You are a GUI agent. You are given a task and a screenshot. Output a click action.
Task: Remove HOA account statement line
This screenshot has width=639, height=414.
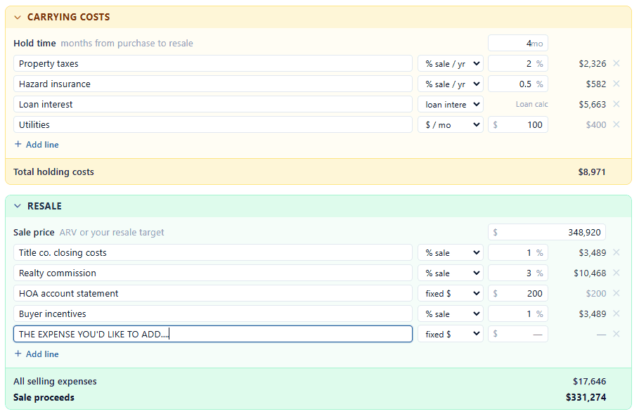617,293
